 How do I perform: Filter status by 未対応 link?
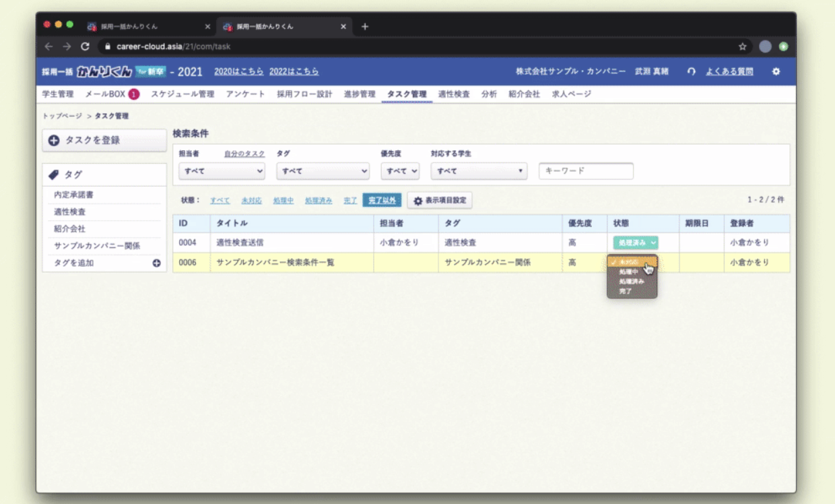tap(251, 201)
